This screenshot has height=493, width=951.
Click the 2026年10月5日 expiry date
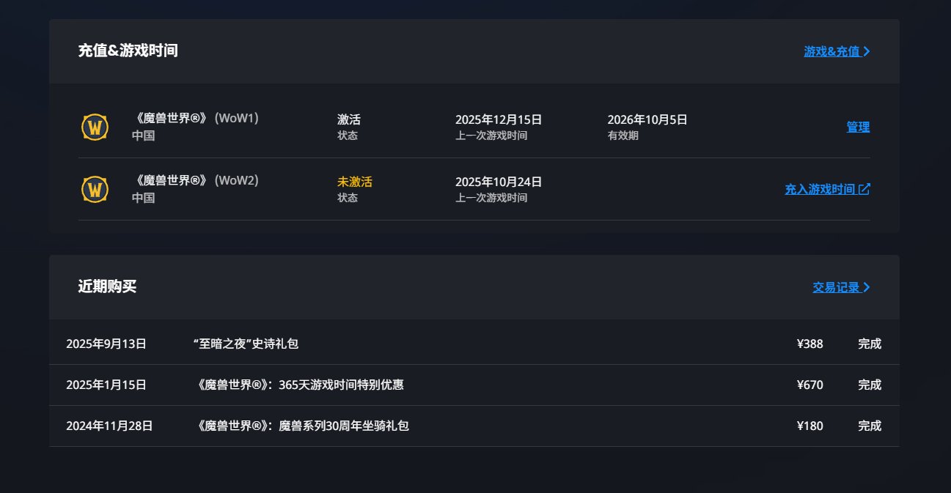pos(647,119)
